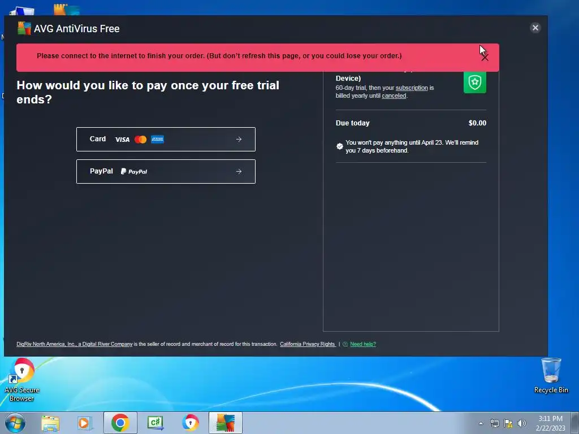Show hidden system tray icons

481,423
